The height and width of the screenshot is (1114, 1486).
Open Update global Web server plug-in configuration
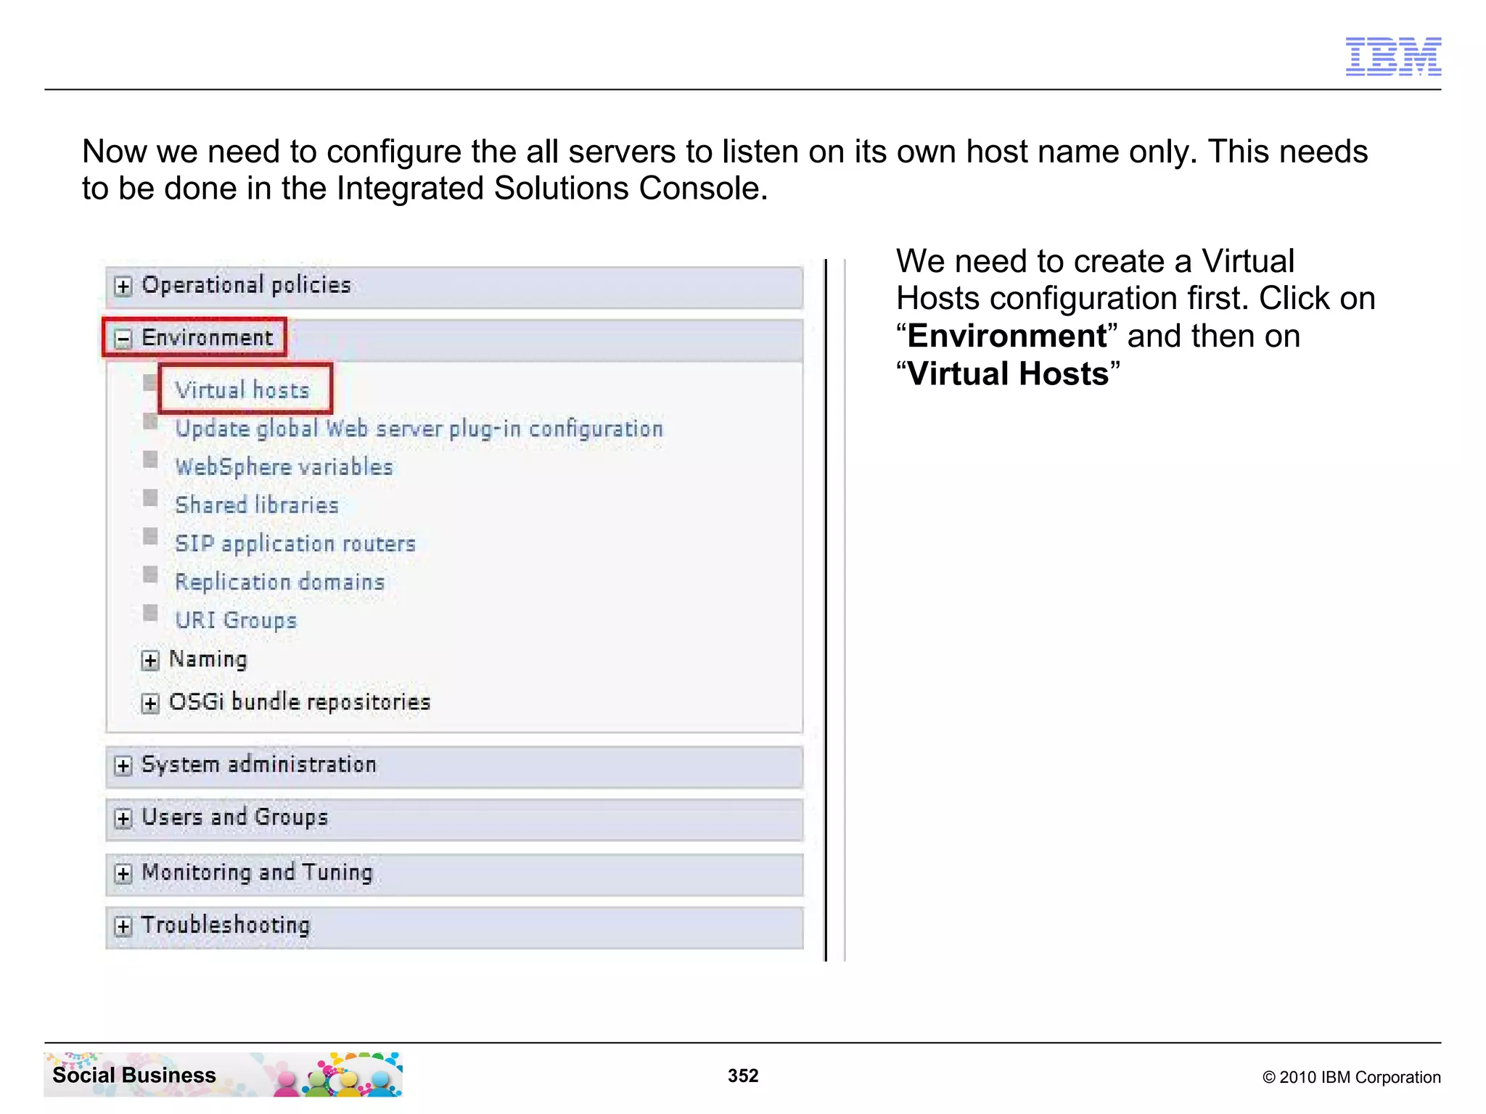point(419,429)
